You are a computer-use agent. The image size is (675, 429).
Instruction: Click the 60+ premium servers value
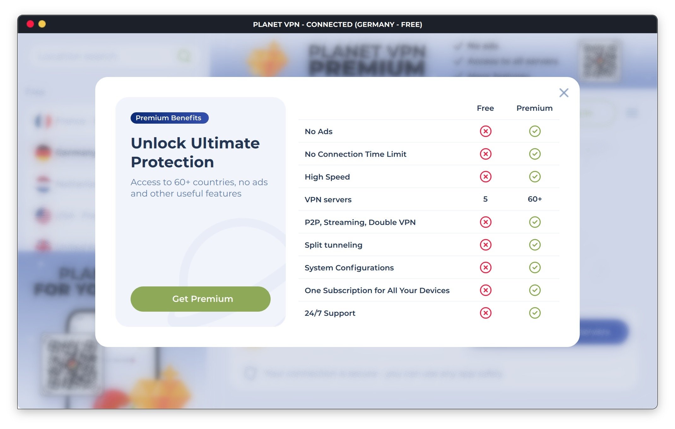pyautogui.click(x=535, y=199)
